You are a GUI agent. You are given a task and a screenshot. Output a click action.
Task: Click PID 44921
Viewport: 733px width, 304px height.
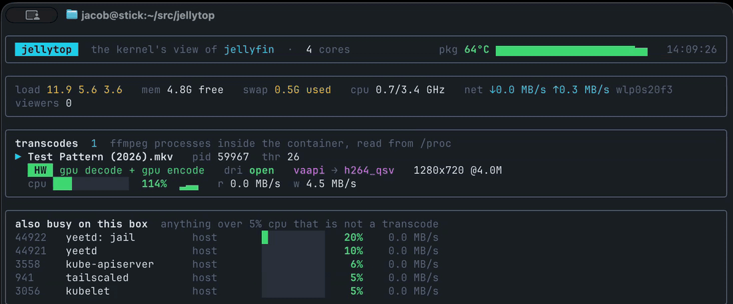pos(31,251)
